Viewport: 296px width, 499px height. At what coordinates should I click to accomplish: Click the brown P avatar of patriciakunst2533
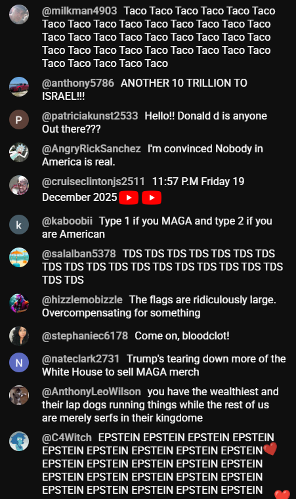(x=19, y=119)
